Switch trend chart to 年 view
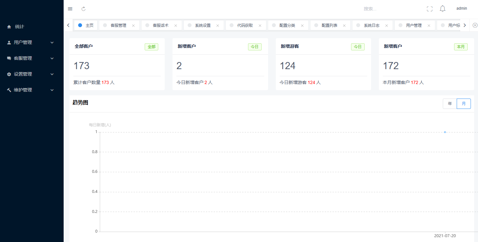This screenshot has width=478, height=242. click(x=450, y=104)
